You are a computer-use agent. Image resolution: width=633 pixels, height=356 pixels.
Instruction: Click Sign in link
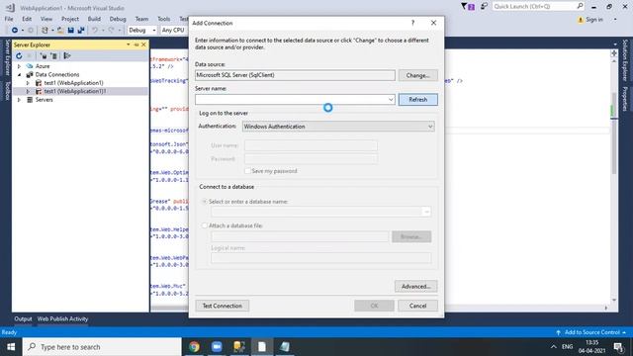tap(594, 20)
